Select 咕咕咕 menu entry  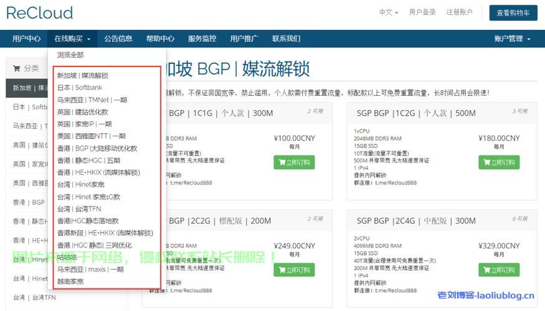point(67,258)
